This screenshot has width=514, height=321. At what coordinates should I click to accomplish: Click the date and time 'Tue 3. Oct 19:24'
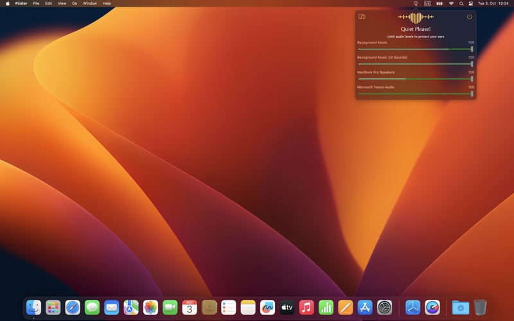click(493, 3)
